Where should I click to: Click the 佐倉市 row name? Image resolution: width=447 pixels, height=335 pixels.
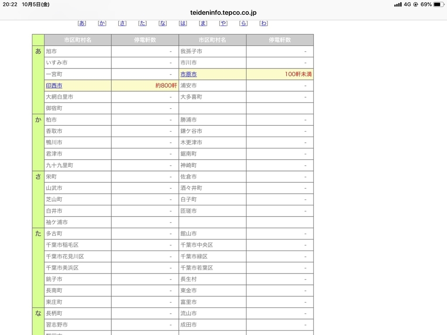[189, 177]
